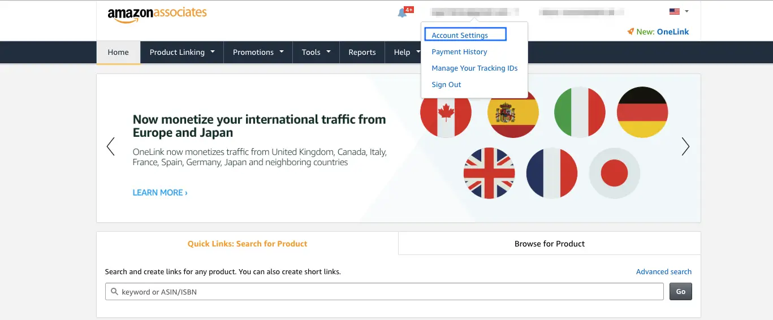Open the notifications bell icon
Image resolution: width=773 pixels, height=320 pixels.
tap(402, 13)
